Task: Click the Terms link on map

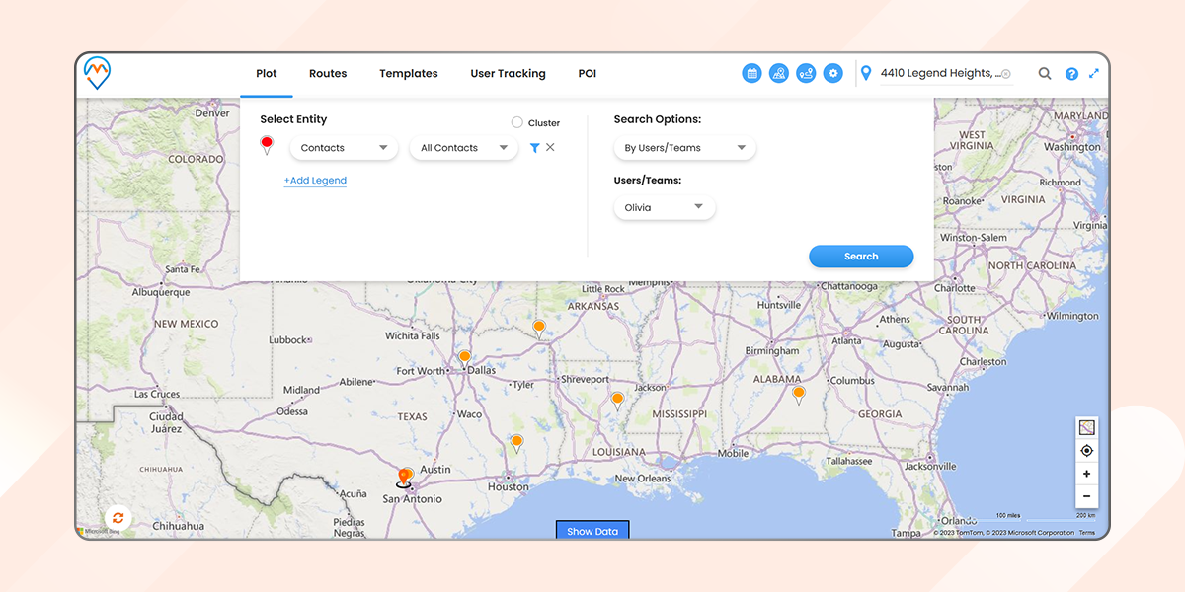Action: (1087, 533)
